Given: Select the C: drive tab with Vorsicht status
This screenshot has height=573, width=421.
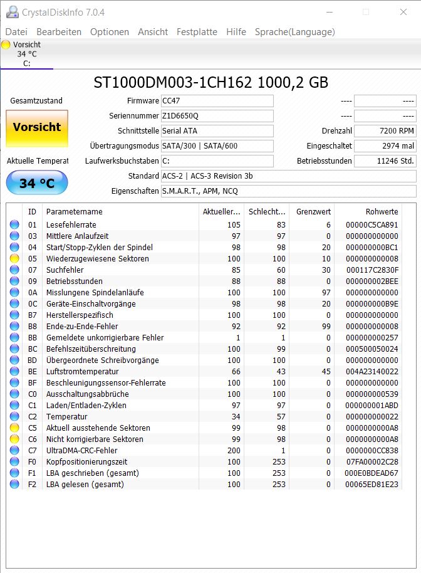Looking at the screenshot, I should point(27,54).
